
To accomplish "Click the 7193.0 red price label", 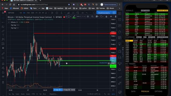I will tap(113, 33).
